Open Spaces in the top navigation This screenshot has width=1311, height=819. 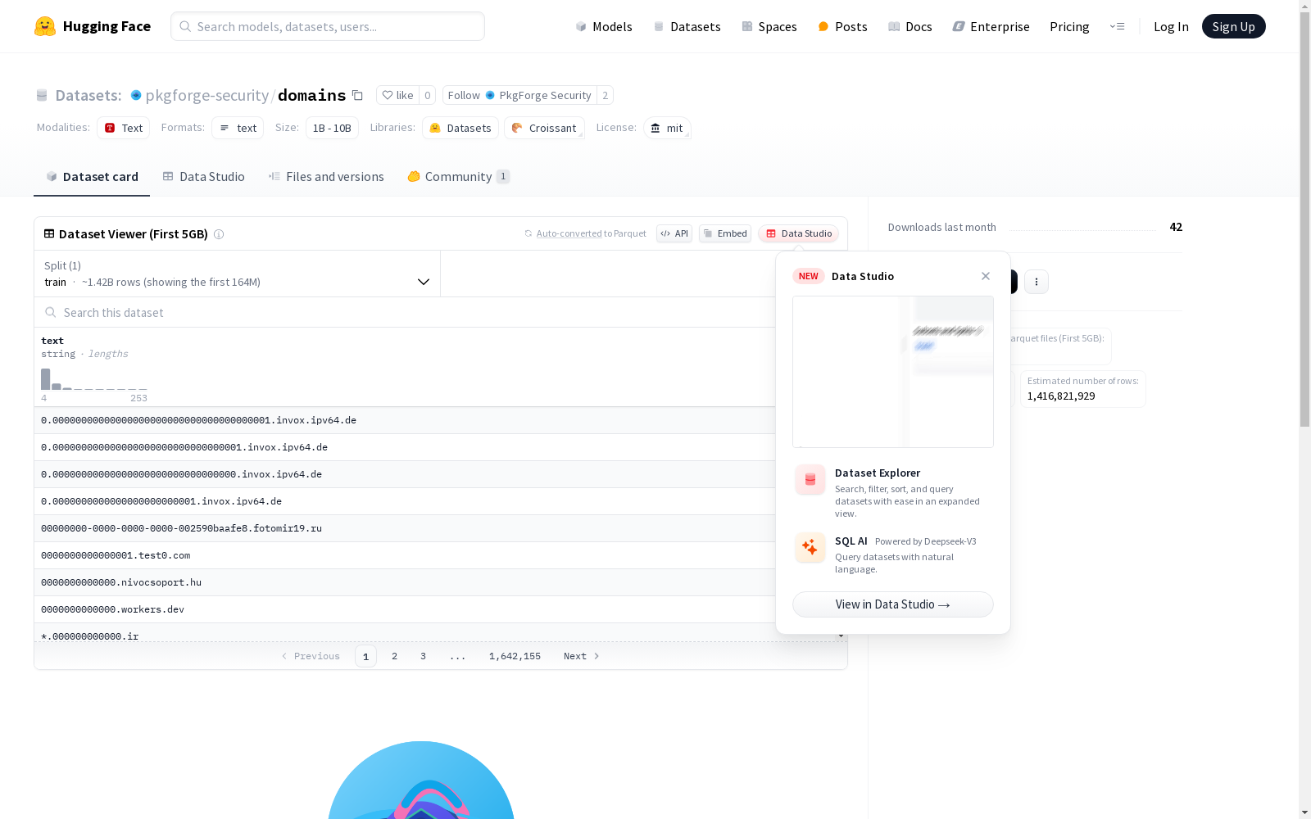(x=769, y=26)
